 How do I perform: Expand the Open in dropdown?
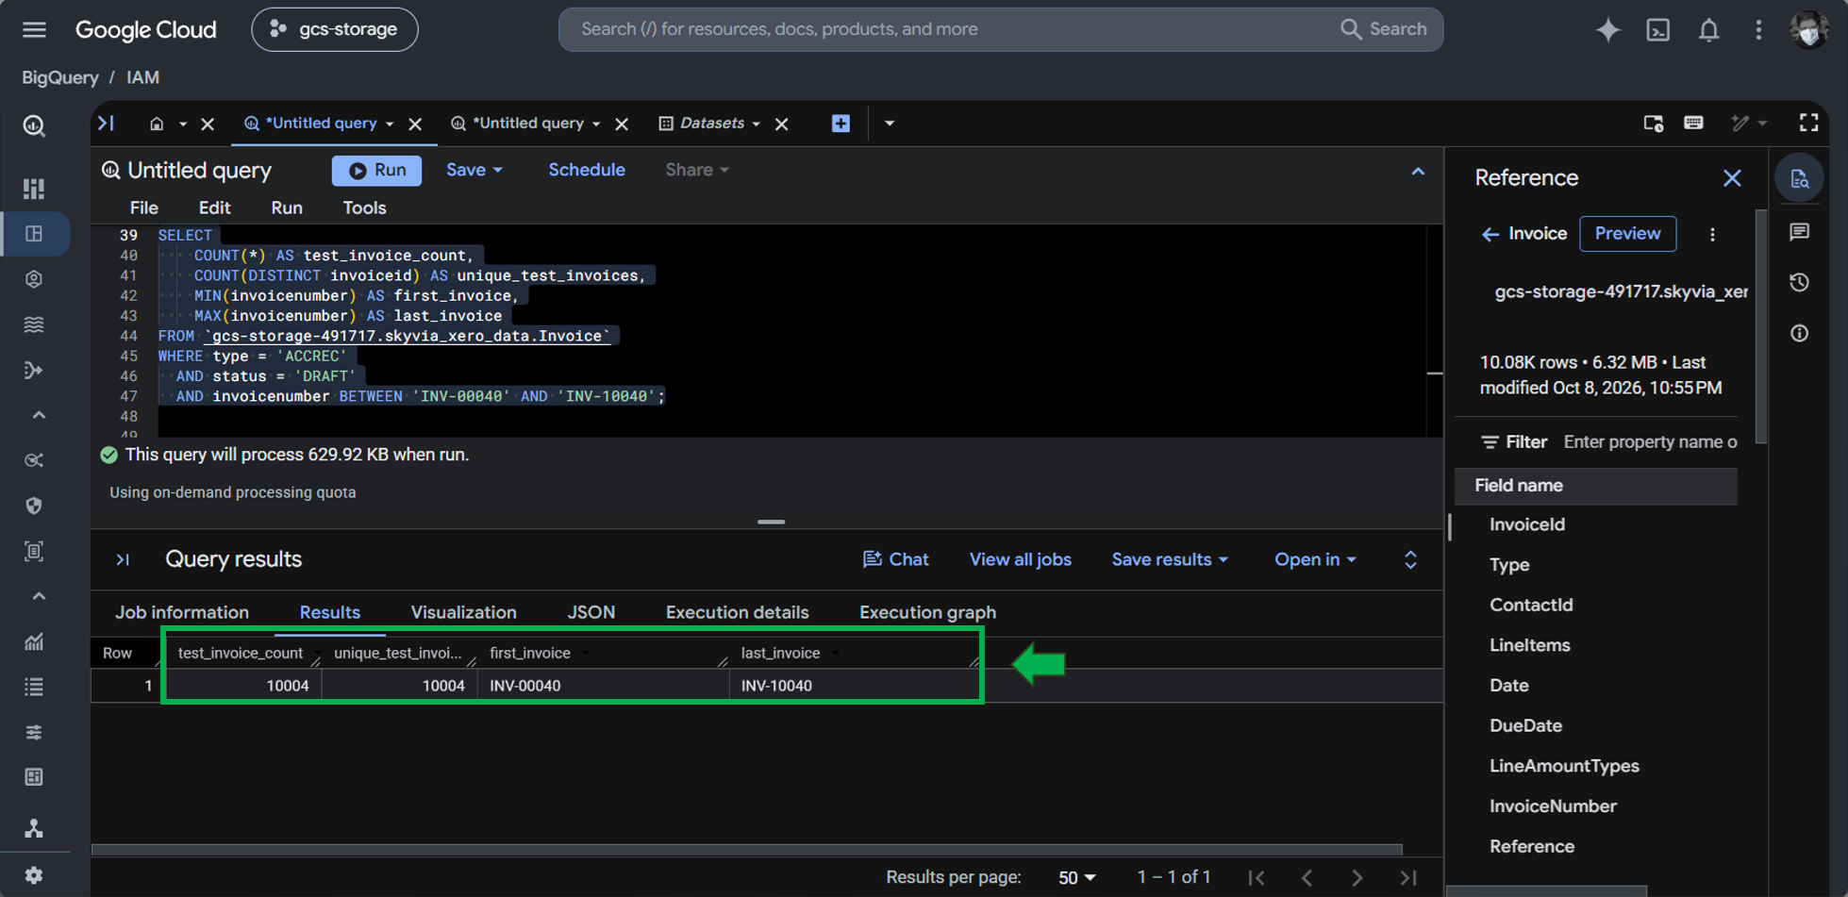click(x=1315, y=559)
